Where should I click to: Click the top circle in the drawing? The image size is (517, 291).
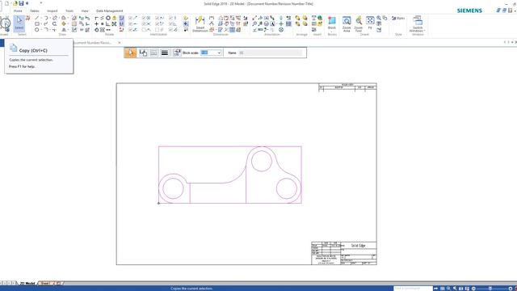point(262,161)
